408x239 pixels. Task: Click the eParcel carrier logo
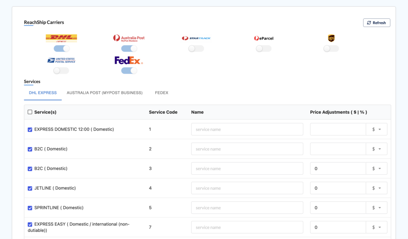[x=264, y=38]
